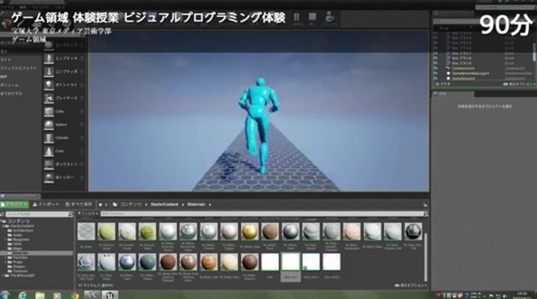Image resolution: width=537 pixels, height=299 pixels.
Task: Select the エンプティキャラクター actor icon
Action: (x=48, y=59)
